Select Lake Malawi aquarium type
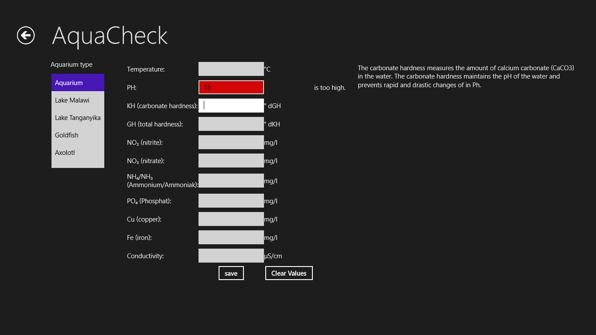Screen dimensions: 596x335 pos(78,100)
